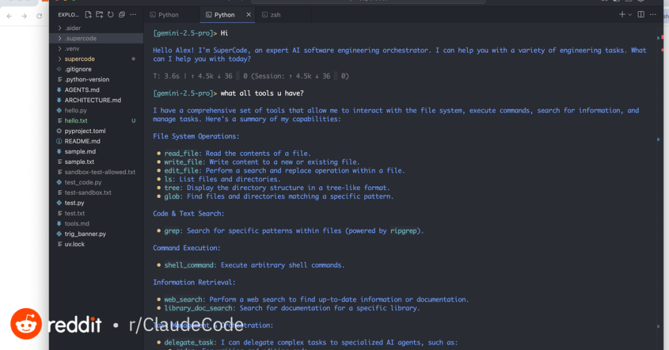The height and width of the screenshot is (350, 669).
Task: Reload the page in the browser
Action: pos(39,16)
